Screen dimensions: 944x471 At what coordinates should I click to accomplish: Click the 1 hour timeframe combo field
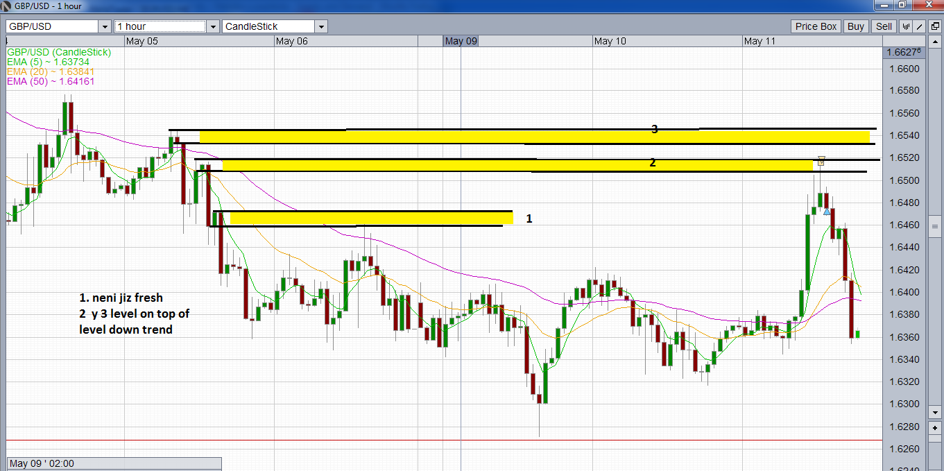pos(166,26)
